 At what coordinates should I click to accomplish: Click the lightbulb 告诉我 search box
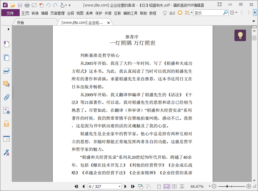pyautogui.click(x=169, y=13)
